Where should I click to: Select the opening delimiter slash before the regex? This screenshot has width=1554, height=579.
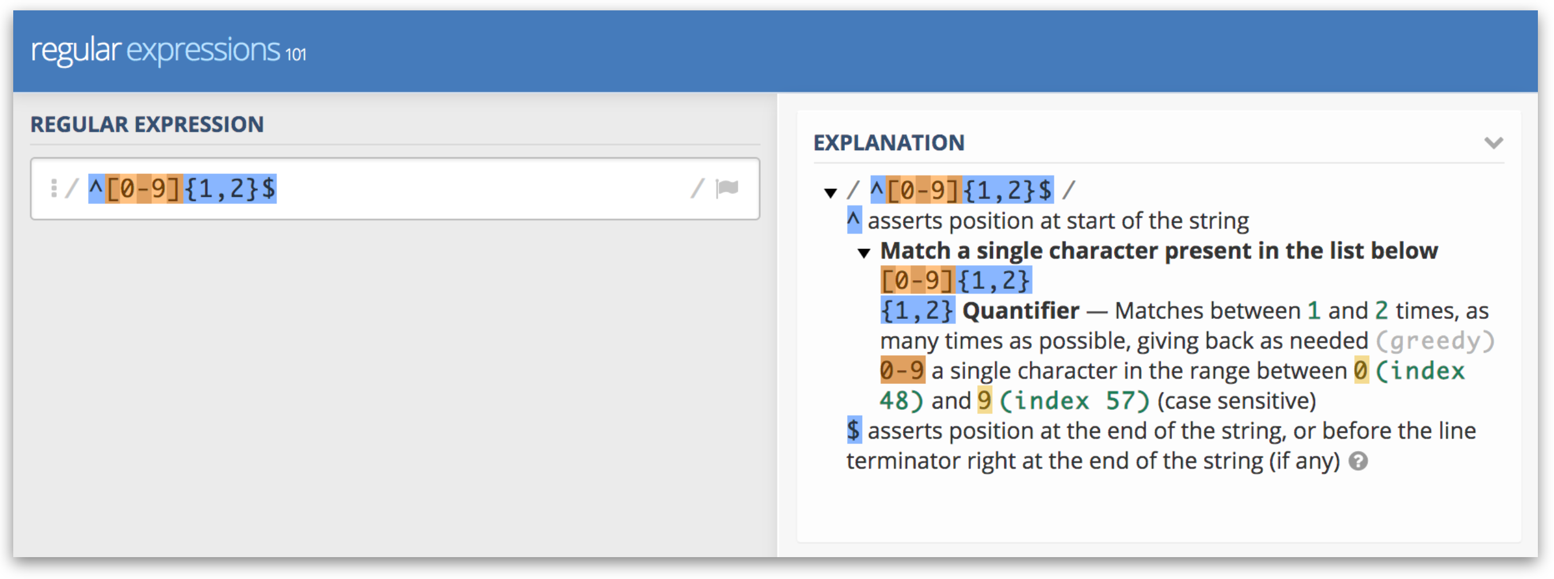(74, 188)
